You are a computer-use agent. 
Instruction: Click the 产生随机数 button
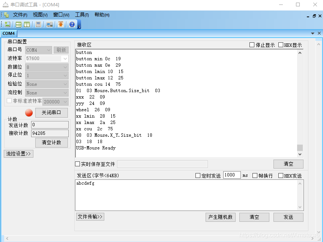coord(221,217)
